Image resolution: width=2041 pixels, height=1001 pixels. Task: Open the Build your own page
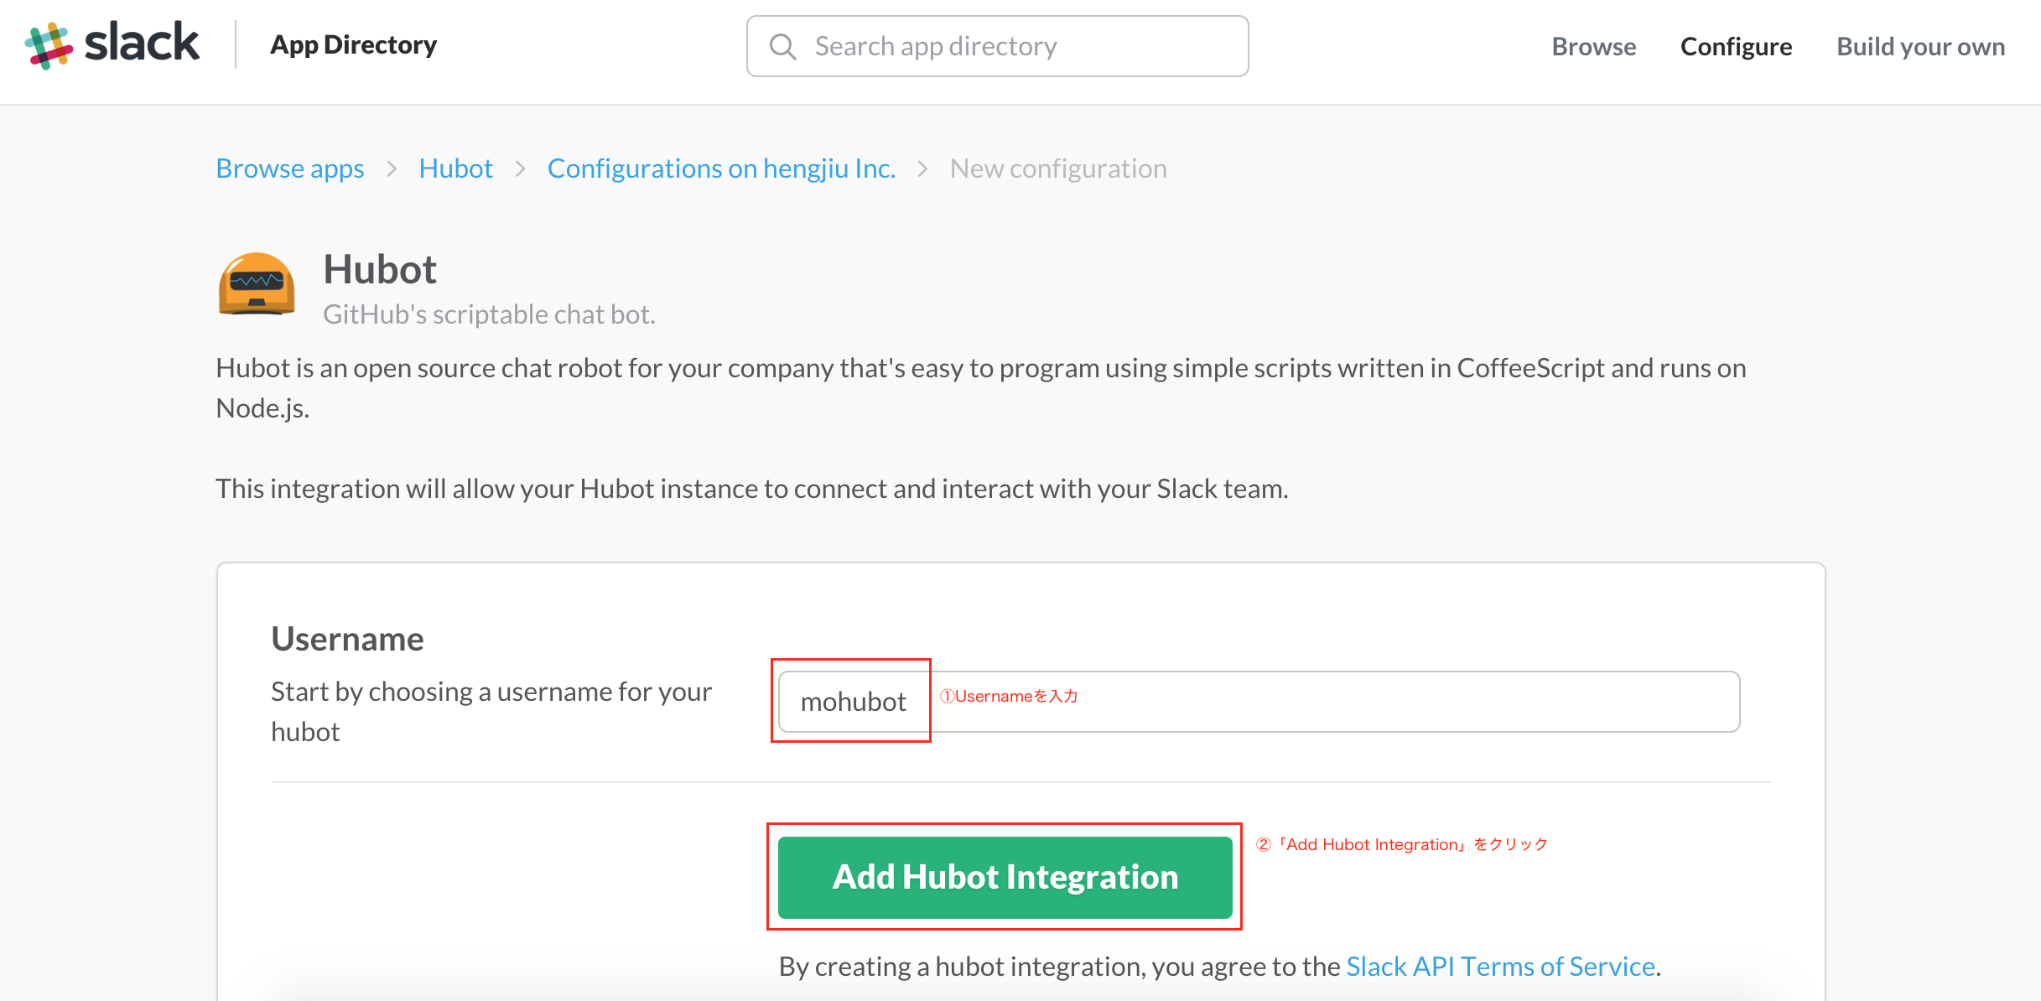point(1919,46)
